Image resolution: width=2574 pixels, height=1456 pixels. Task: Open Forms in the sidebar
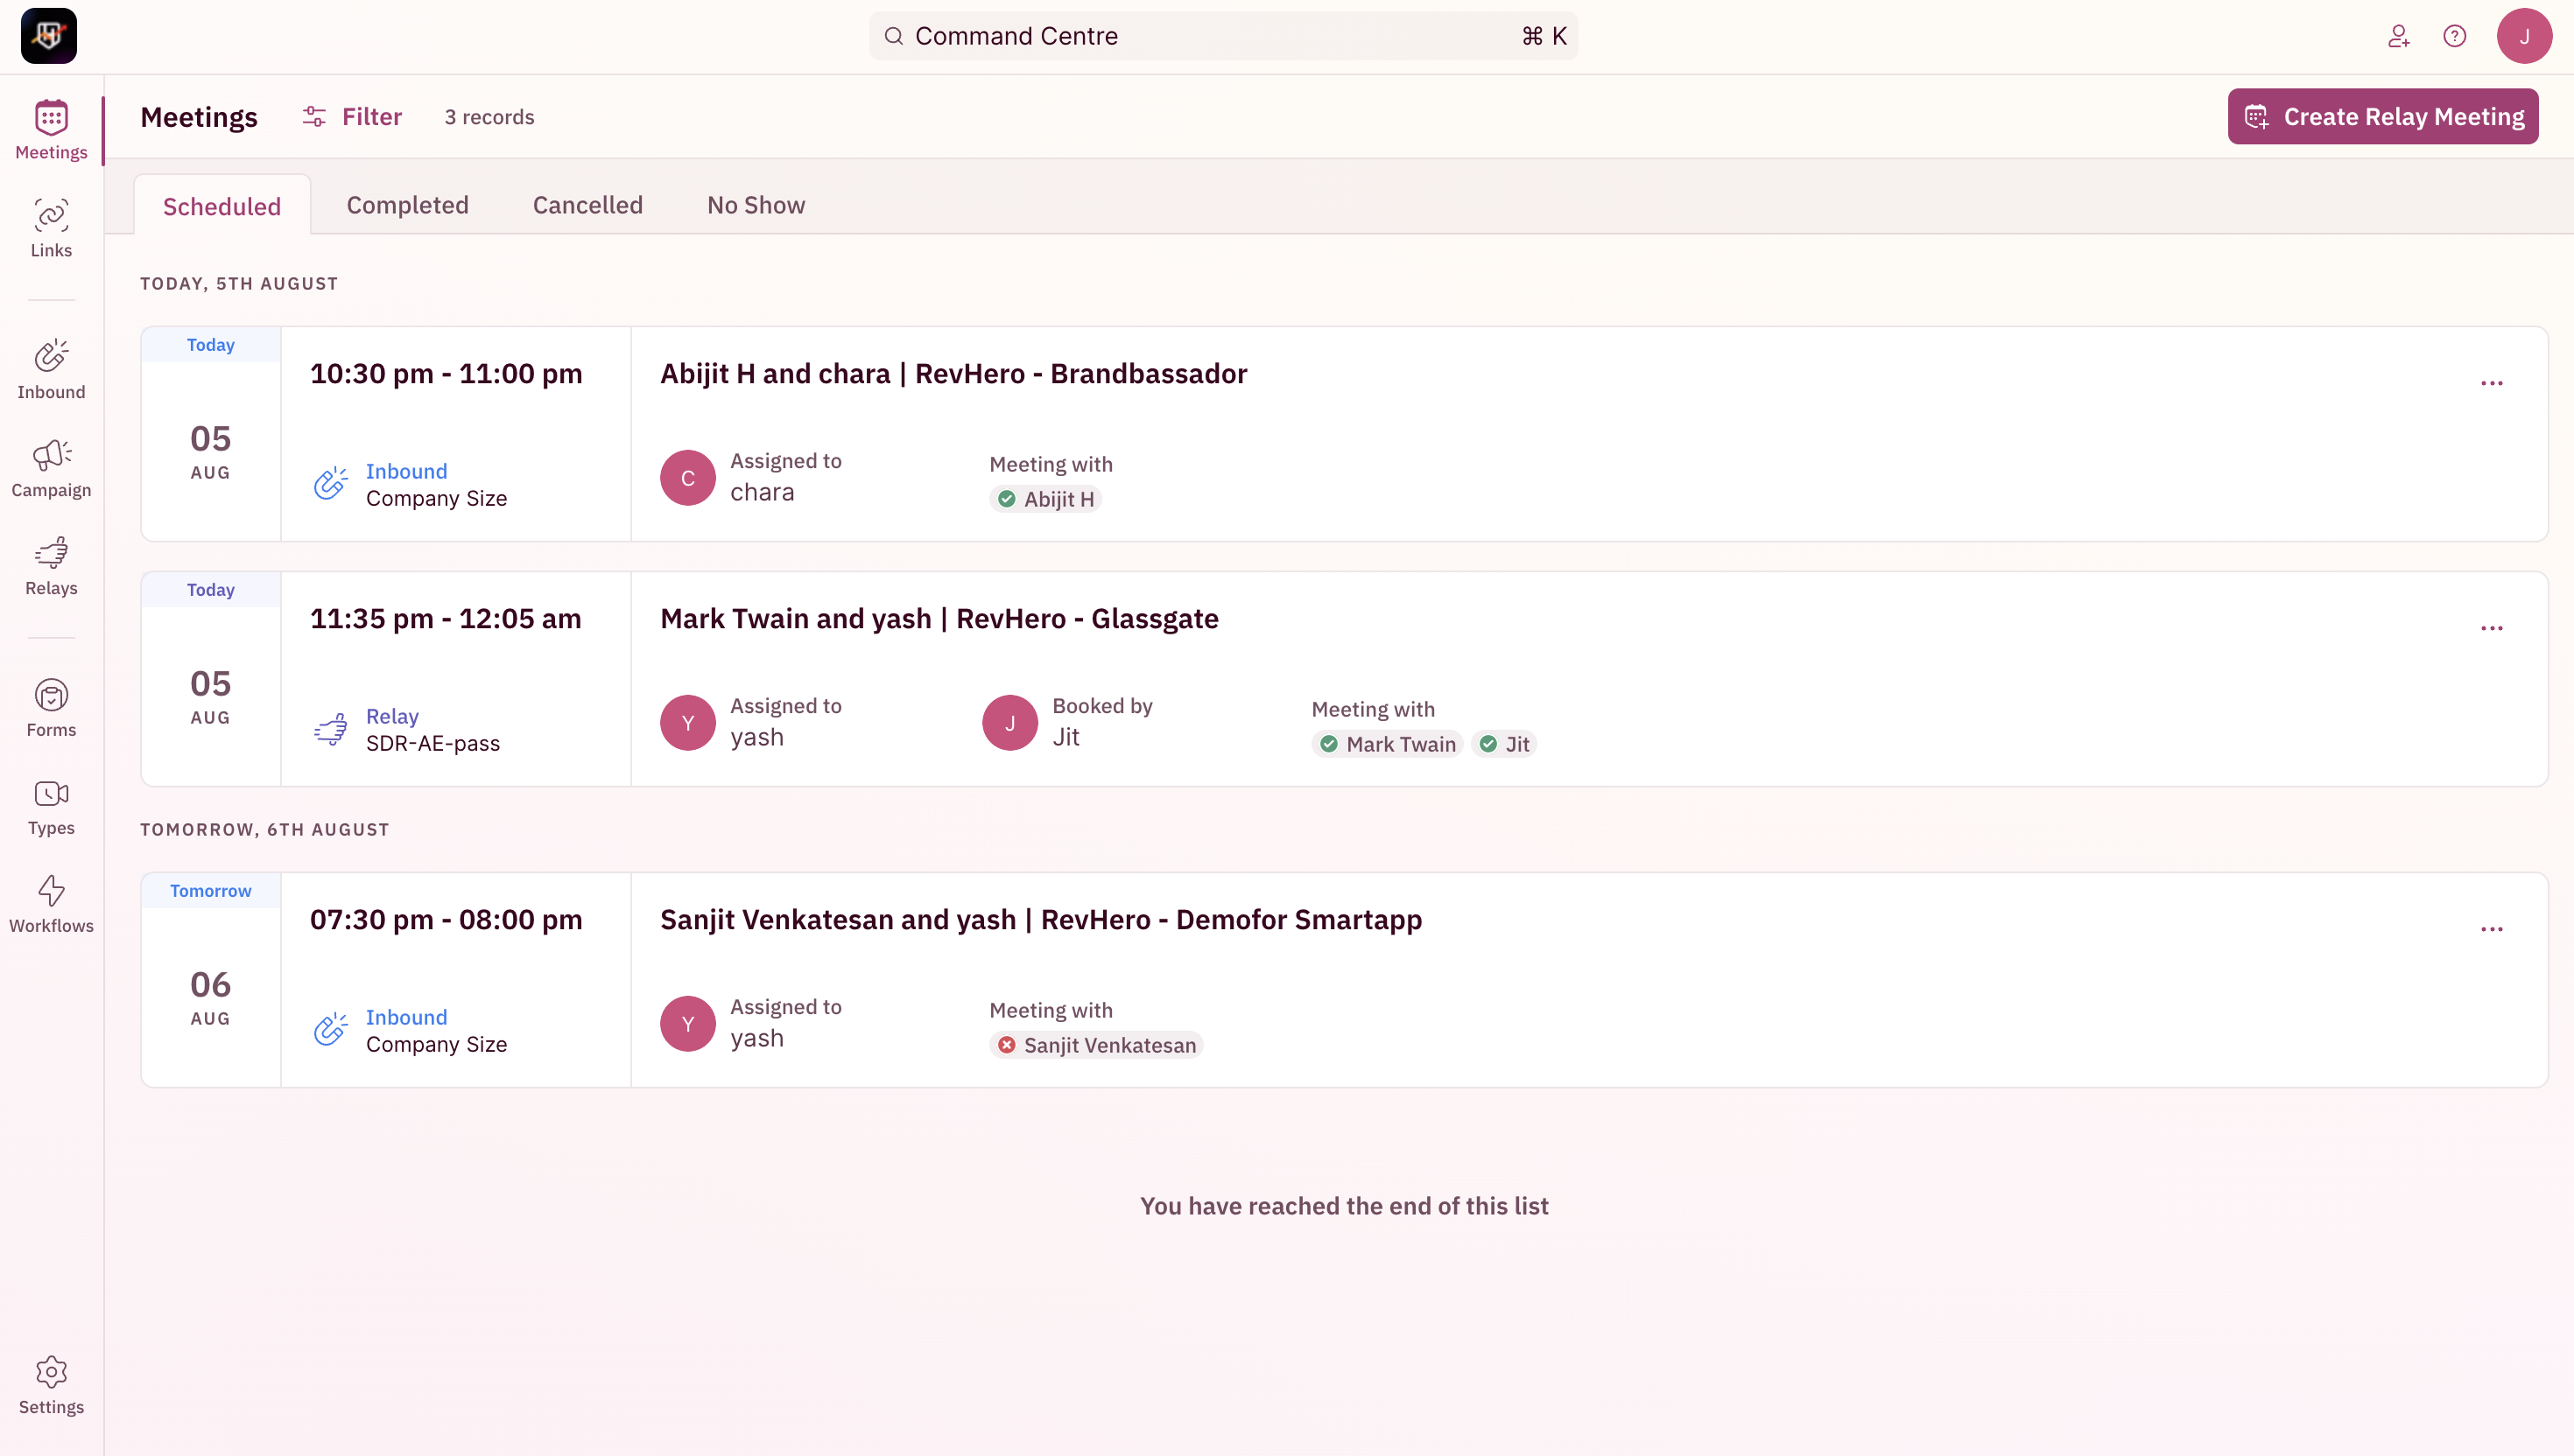click(51, 708)
